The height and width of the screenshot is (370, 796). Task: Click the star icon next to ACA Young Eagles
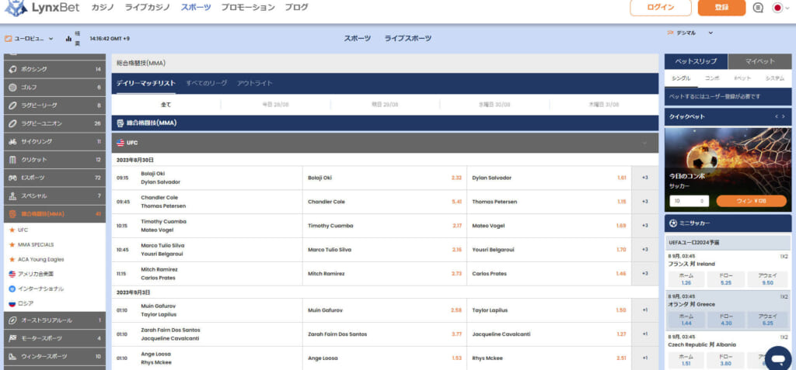(x=12, y=259)
